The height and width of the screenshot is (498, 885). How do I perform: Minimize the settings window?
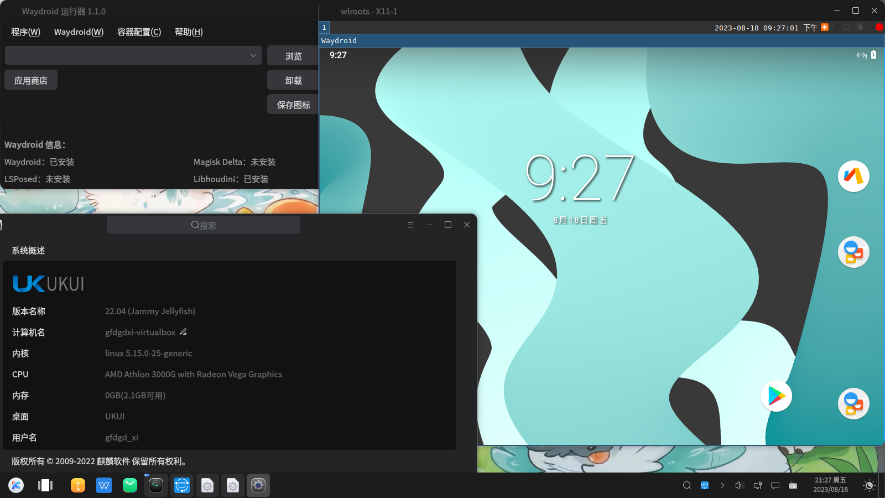pos(429,225)
